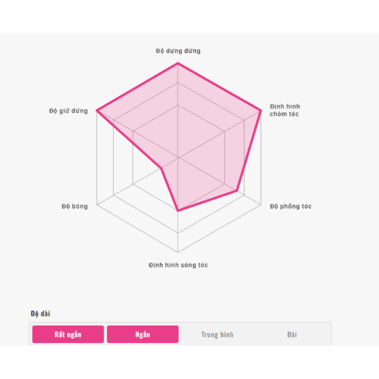Click the pink data point on Độ bóng axis

coord(161,168)
